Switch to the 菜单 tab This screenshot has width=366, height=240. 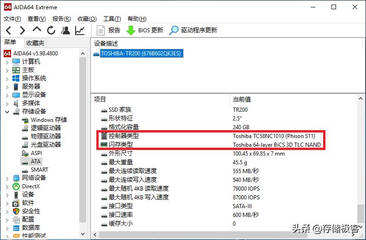[x=10, y=42]
